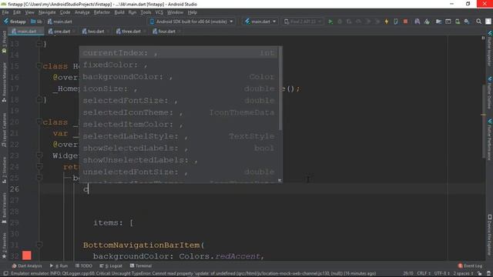
Task: Open the Run tool window at bottom
Action: (59, 265)
